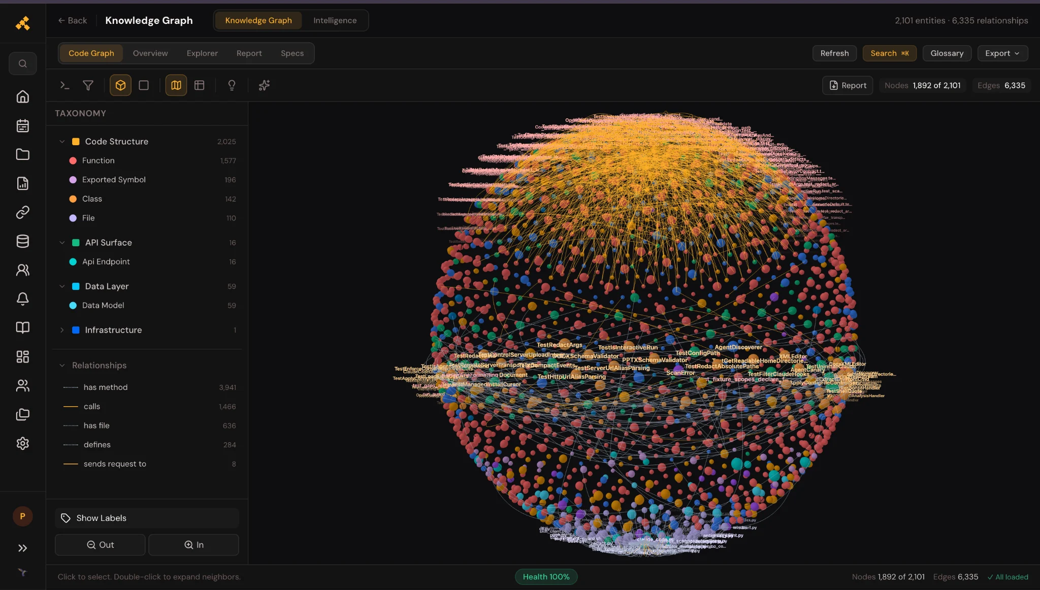This screenshot has width=1040, height=590.
Task: Open the Explorer tab
Action: pos(202,53)
